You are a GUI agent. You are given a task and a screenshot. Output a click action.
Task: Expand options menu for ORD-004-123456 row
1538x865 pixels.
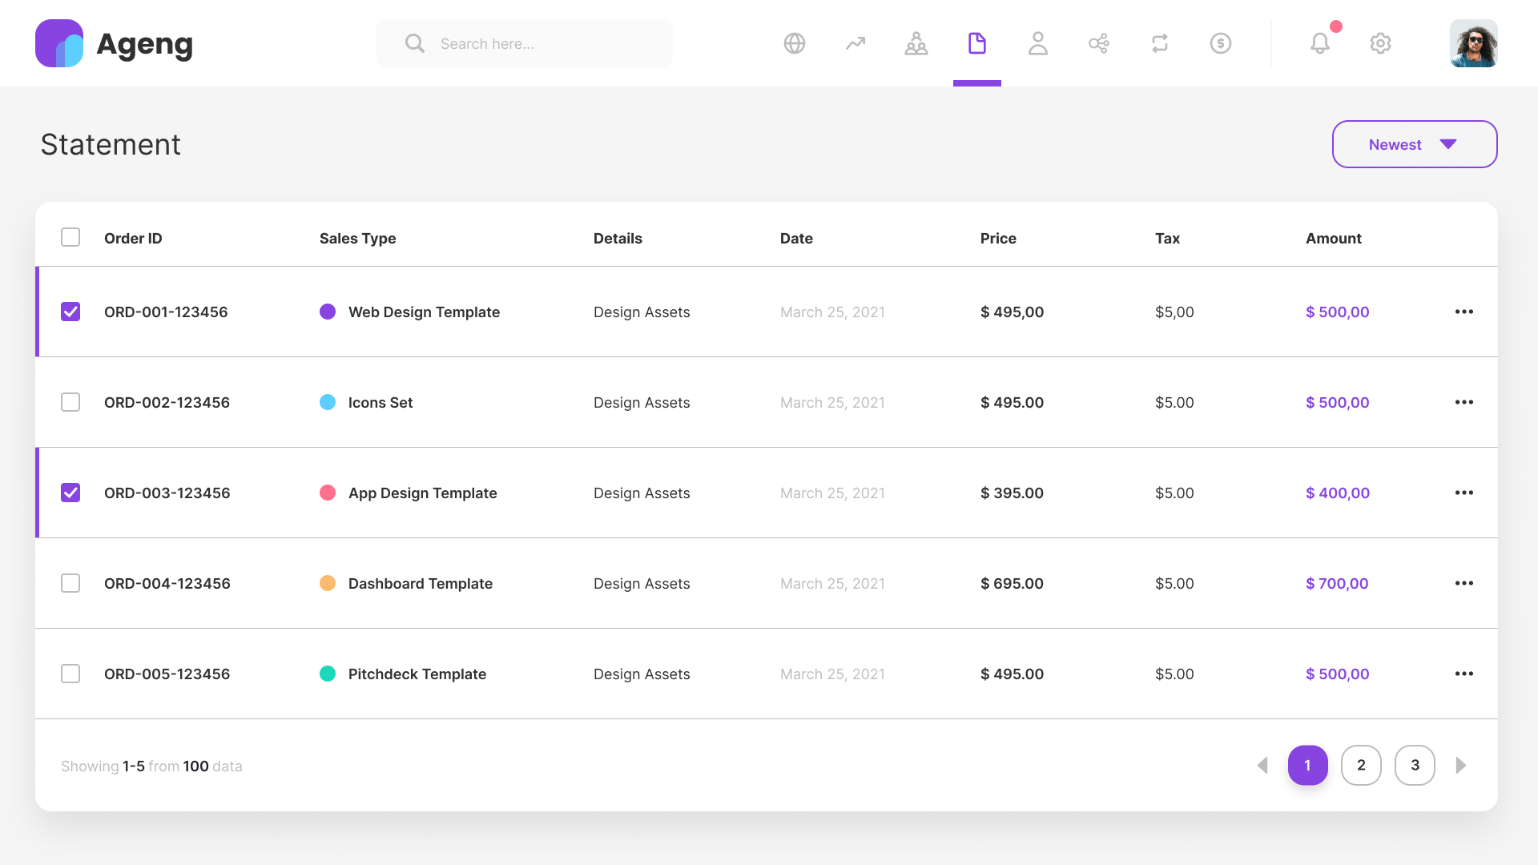click(1464, 583)
